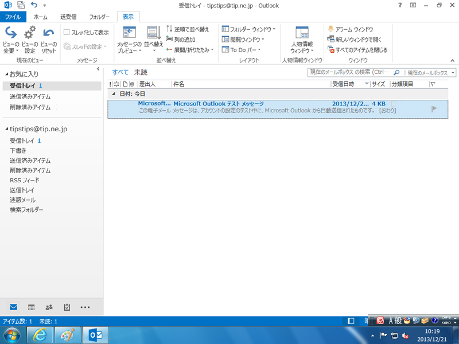Switch to People navigation icon
459x344 pixels.
coord(49,307)
